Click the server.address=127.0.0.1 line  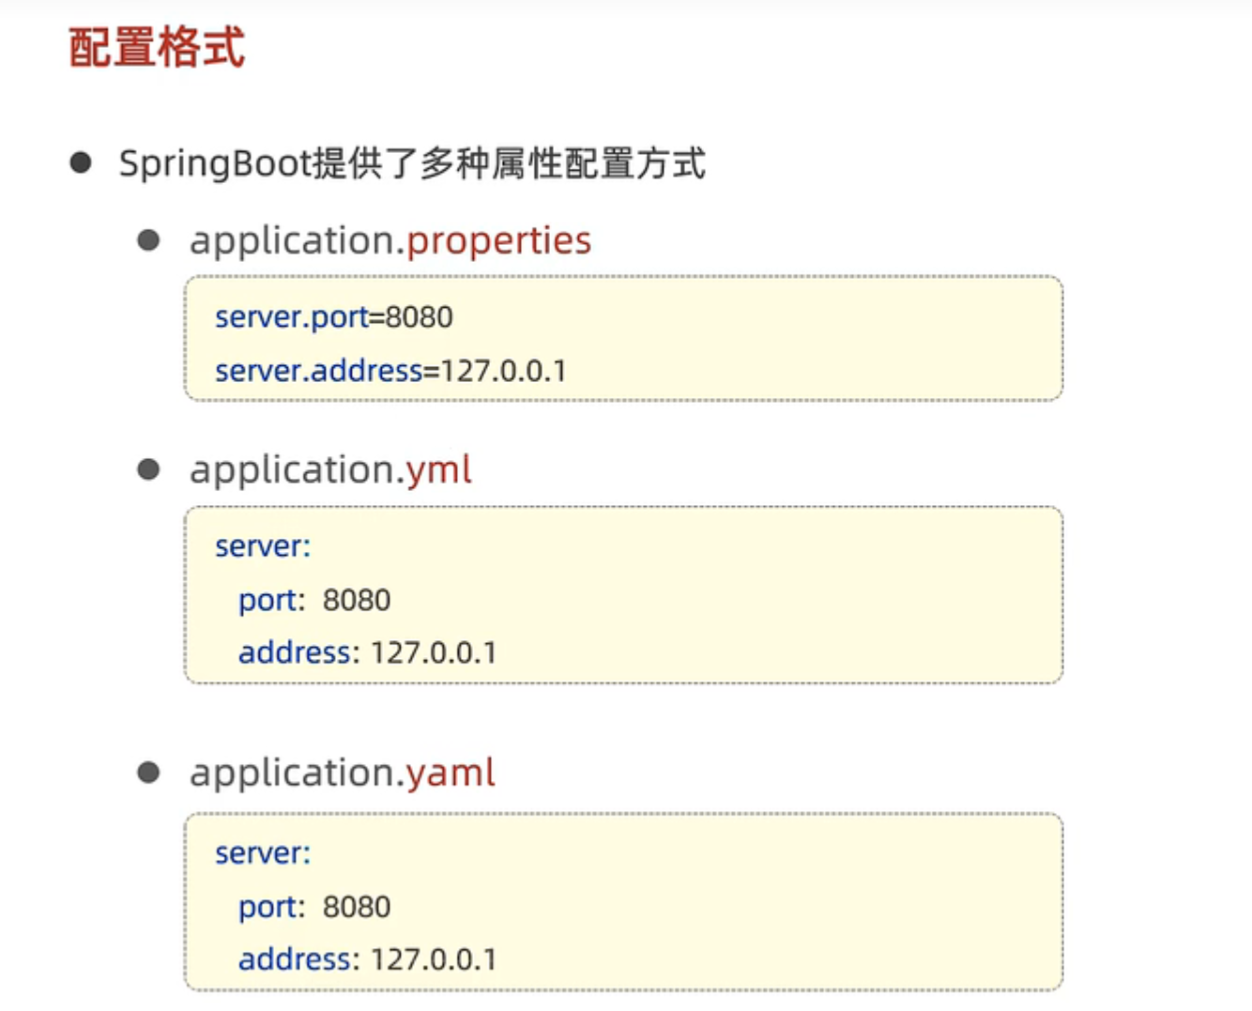[390, 371]
